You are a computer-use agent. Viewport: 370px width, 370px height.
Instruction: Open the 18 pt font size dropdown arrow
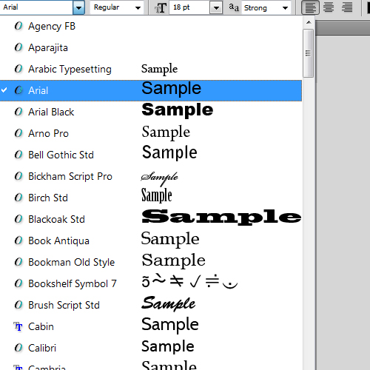[x=216, y=8]
